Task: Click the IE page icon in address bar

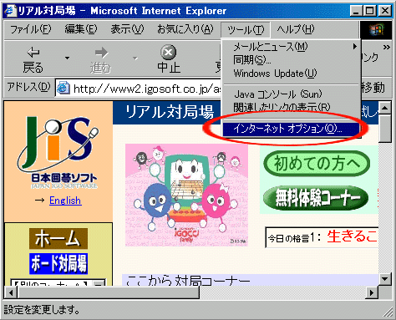Action: pyautogui.click(x=63, y=88)
